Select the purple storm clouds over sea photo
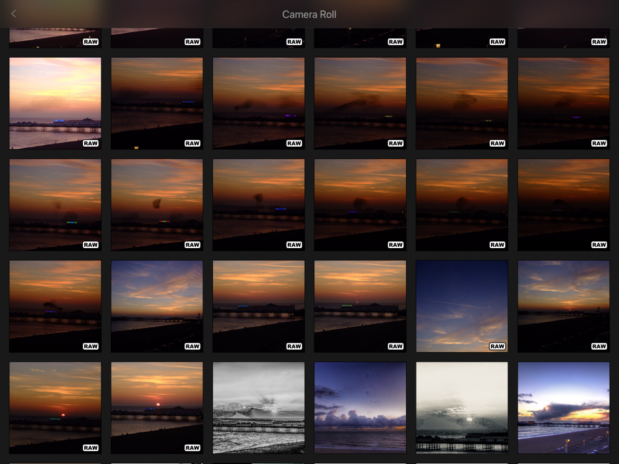619x464 pixels. (x=360, y=407)
